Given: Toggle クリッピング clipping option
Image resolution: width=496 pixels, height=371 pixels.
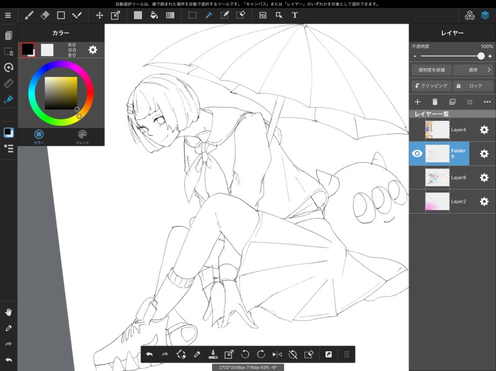Looking at the screenshot, I should point(432,85).
